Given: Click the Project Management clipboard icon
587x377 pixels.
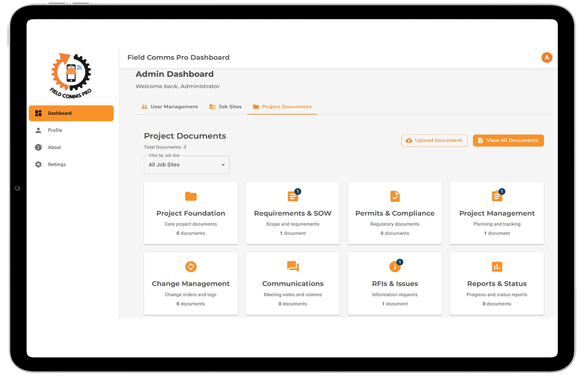Looking at the screenshot, I should click(497, 197).
